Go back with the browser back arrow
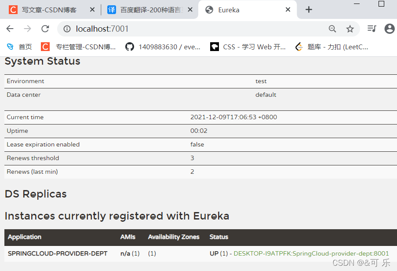Screen dimensions: 397x271 click(x=10, y=29)
